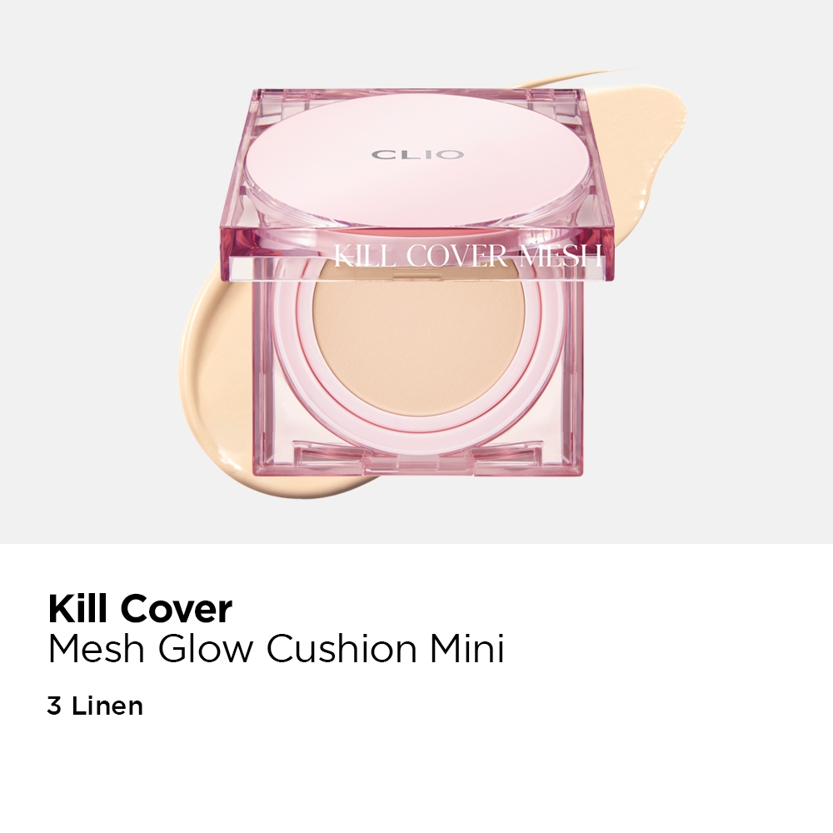Select the 3 Linen shade label
Image resolution: width=833 pixels, height=833 pixels.
95,706
